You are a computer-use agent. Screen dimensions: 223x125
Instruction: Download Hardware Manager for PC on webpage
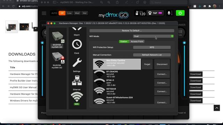point(195,74)
